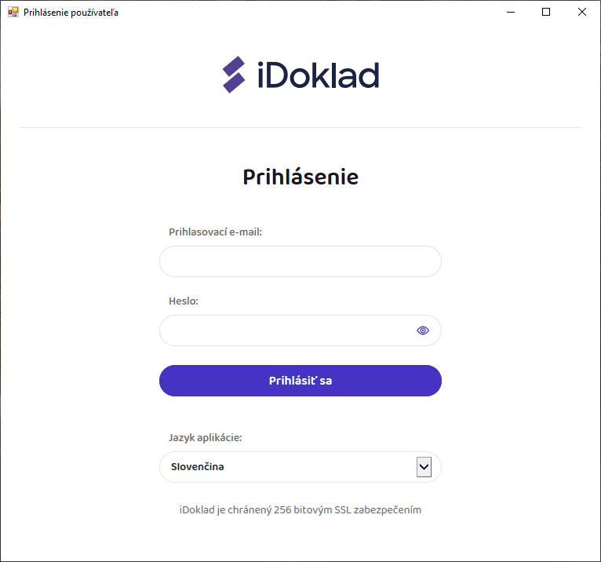601x562 pixels.
Task: Click the Jazyk aplikácie label
Action: (x=205, y=438)
